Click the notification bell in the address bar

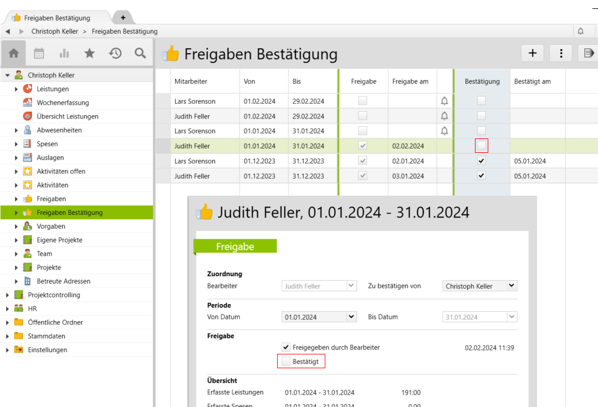point(580,31)
